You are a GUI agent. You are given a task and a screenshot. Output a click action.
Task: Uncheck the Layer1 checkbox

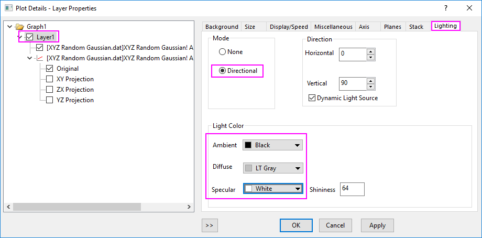pos(30,37)
